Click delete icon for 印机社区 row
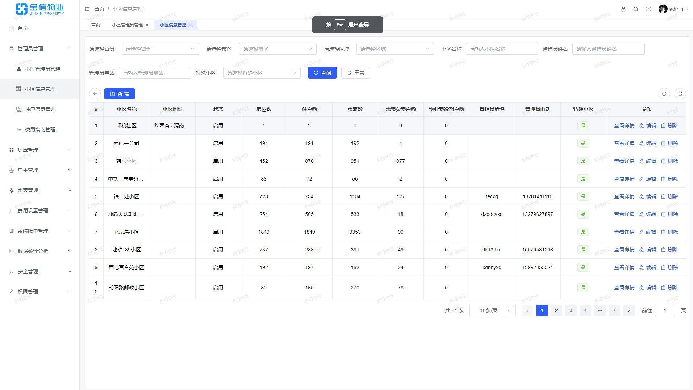 [x=669, y=126]
